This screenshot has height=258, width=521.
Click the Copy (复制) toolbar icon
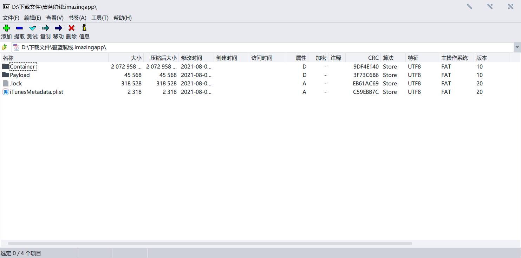(45, 28)
